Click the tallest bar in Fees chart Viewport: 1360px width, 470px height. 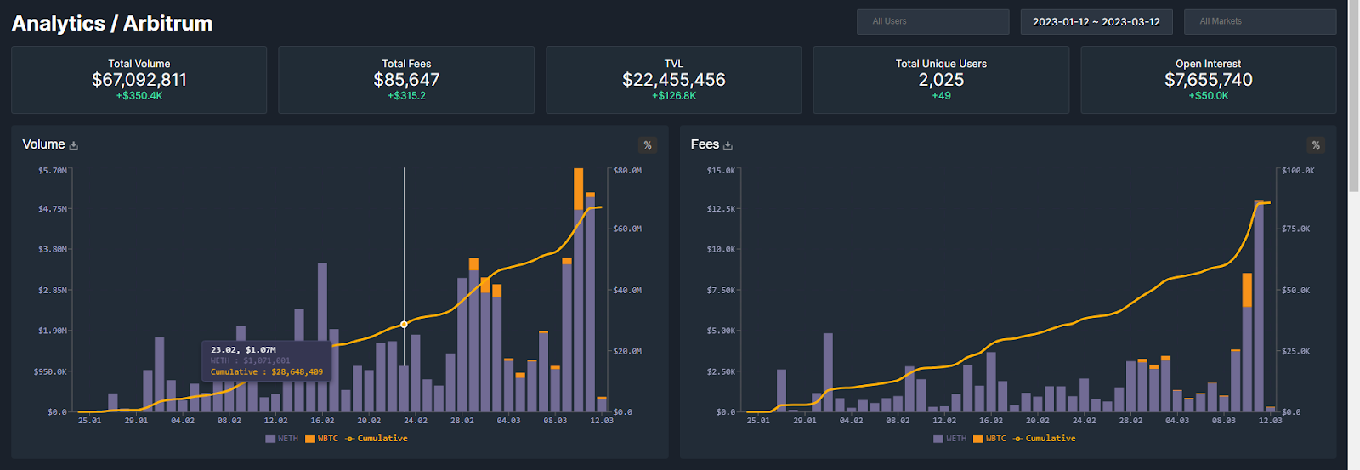click(1259, 306)
